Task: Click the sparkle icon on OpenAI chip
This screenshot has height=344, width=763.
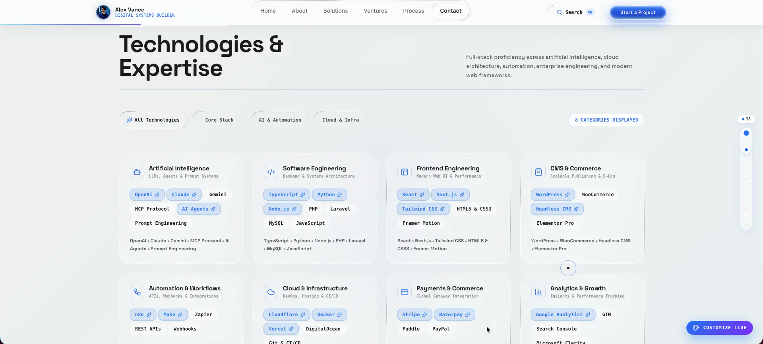Action: [157, 195]
